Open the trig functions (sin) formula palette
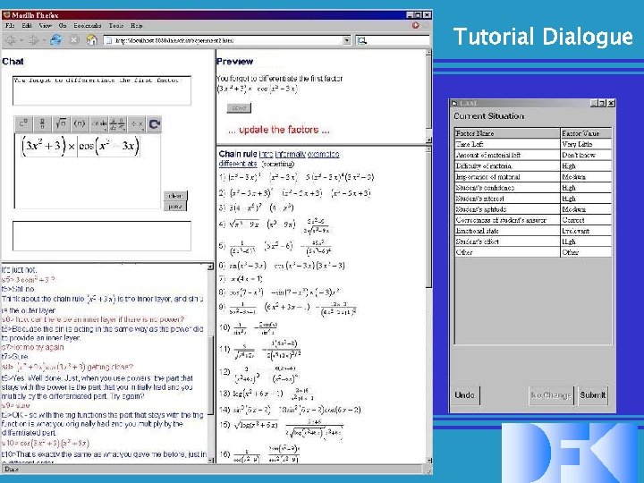Image resolution: width=644 pixels, height=483 pixels. click(98, 123)
